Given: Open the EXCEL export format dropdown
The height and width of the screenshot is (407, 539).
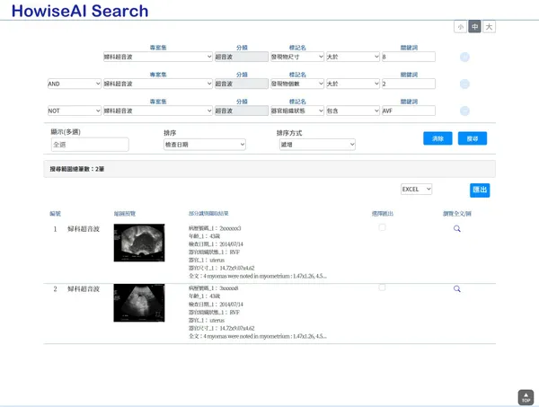Looking at the screenshot, I should tap(416, 189).
